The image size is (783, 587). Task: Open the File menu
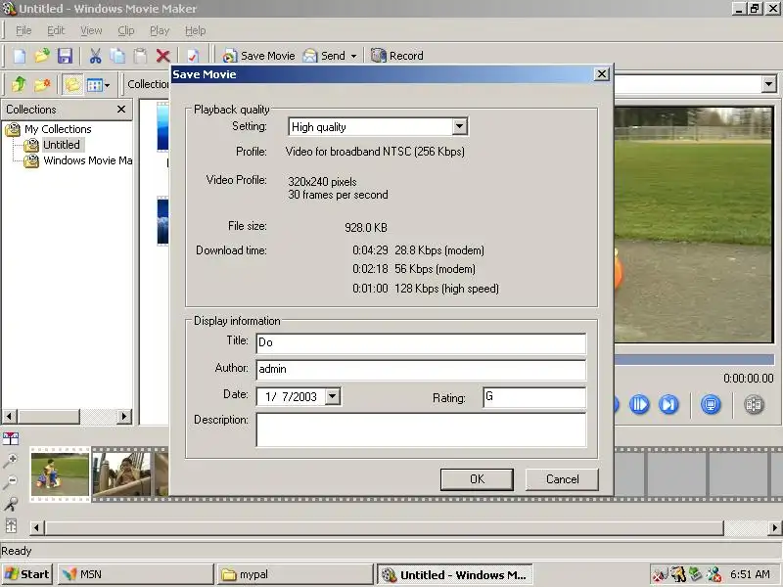tap(23, 30)
